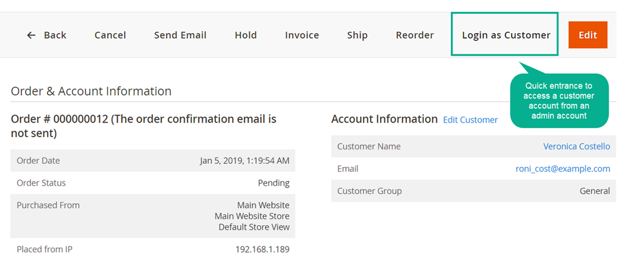Click the Pending order status value
This screenshot has height=277, width=626.
click(x=274, y=183)
